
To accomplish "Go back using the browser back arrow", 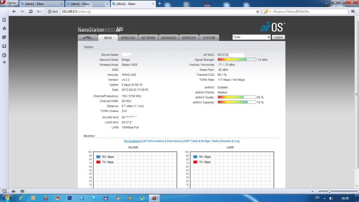I will click(x=14, y=12).
